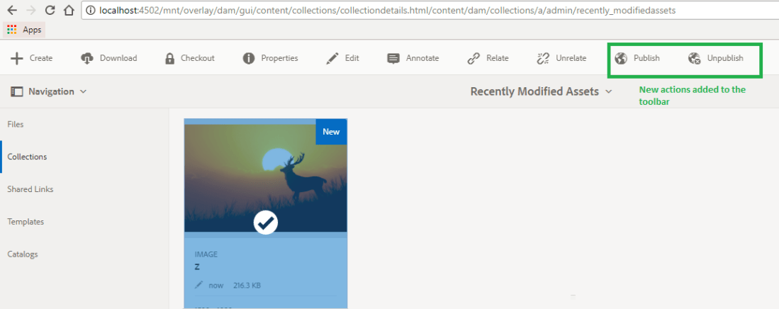Publish the selected asset
Viewport: 779px width, 309px height.
click(637, 58)
